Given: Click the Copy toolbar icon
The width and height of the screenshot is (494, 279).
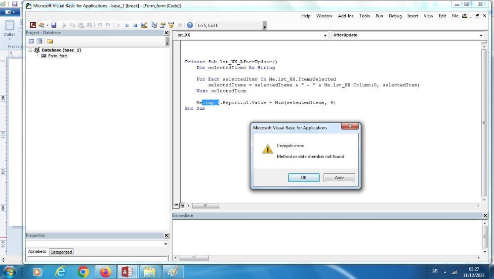Looking at the screenshot, I should [x=72, y=25].
